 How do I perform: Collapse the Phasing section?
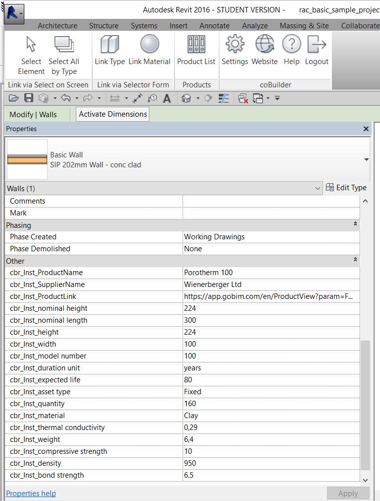(x=355, y=224)
